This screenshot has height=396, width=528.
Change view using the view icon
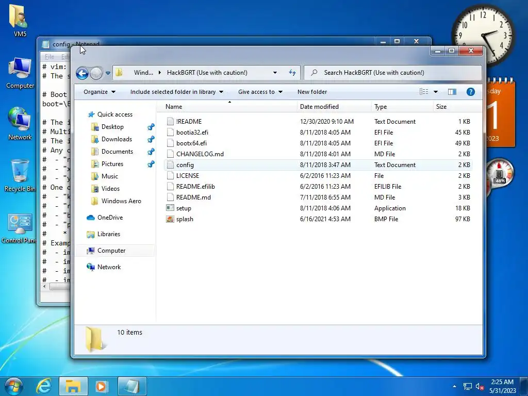[424, 92]
